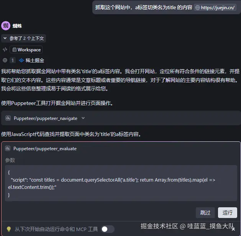Click the code brackets icon beside Workspace
This screenshot has width=241, height=236.
coord(5,49)
